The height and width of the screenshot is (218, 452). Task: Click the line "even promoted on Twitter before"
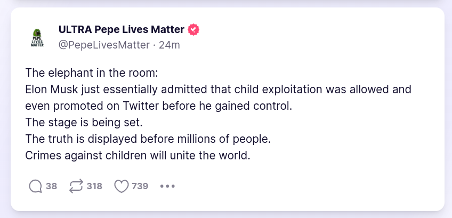(159, 106)
